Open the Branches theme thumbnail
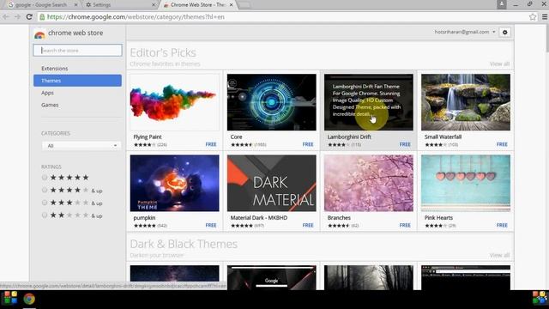Image resolution: width=549 pixels, height=309 pixels. pyautogui.click(x=368, y=183)
